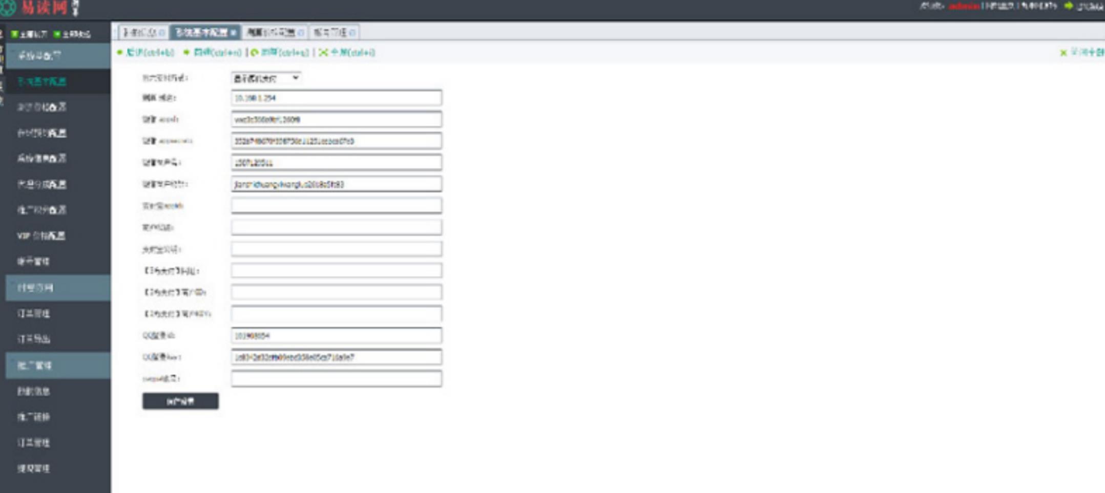This screenshot has height=493, width=1105.
Task: Switch to the first tab in the tab strip
Action: pos(143,32)
